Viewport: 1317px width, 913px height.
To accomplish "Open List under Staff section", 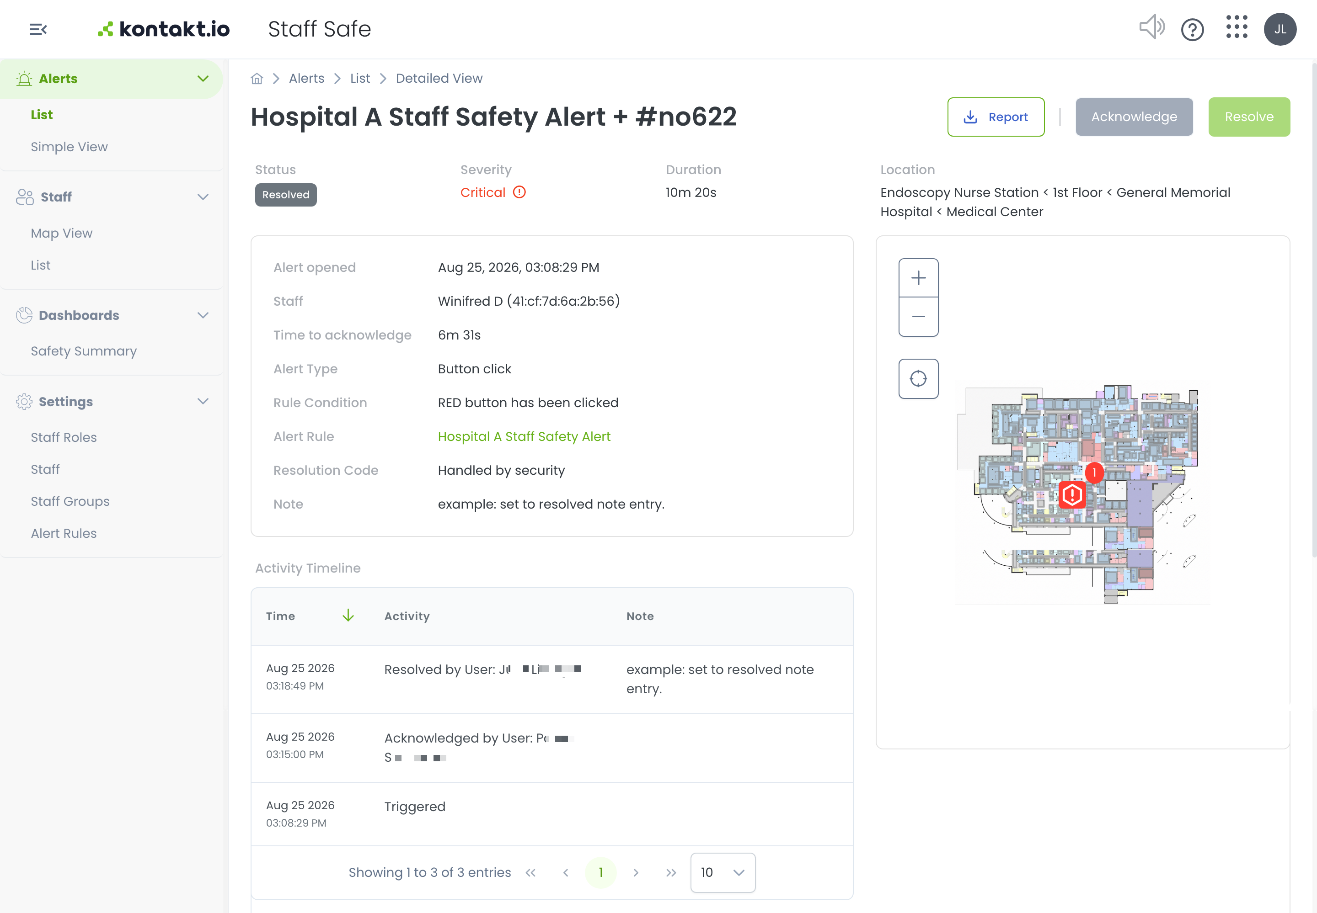I will point(41,265).
